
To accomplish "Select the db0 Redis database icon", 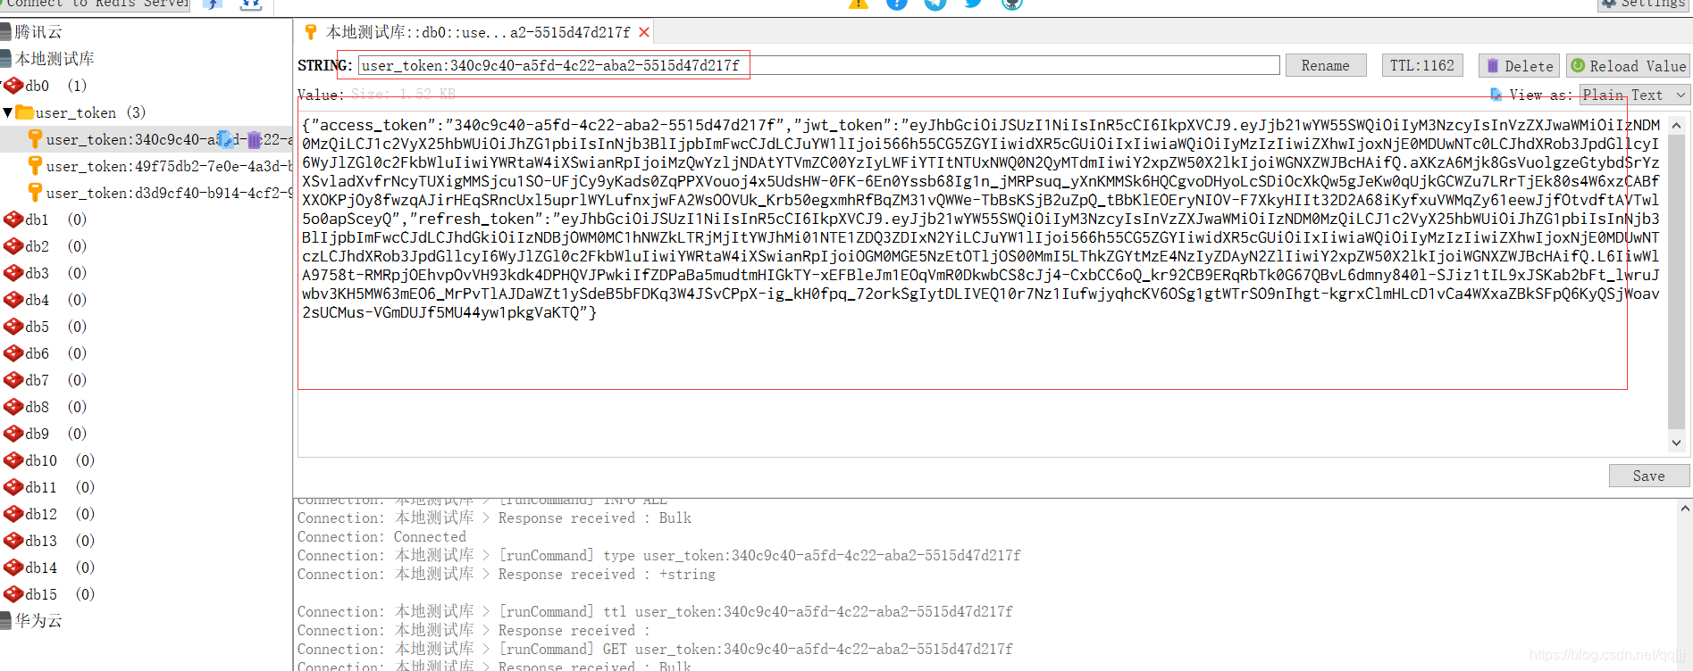I will [x=13, y=86].
